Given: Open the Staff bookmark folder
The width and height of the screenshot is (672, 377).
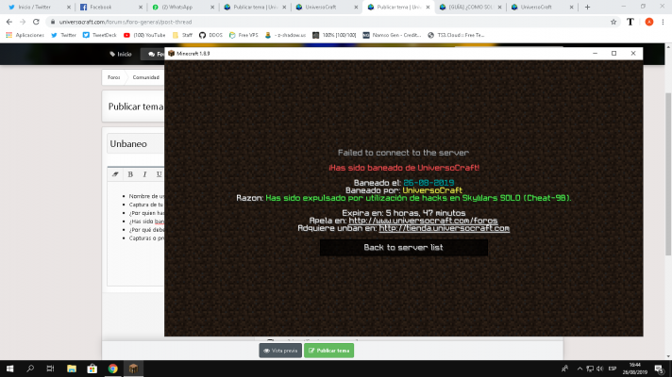Looking at the screenshot, I should pos(182,35).
